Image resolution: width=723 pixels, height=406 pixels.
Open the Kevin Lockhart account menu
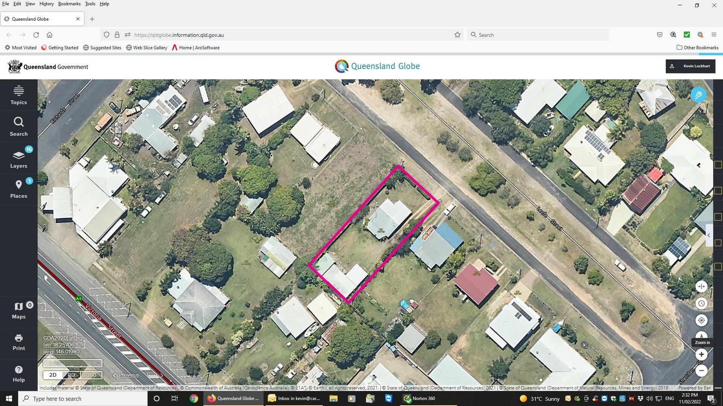click(x=690, y=66)
